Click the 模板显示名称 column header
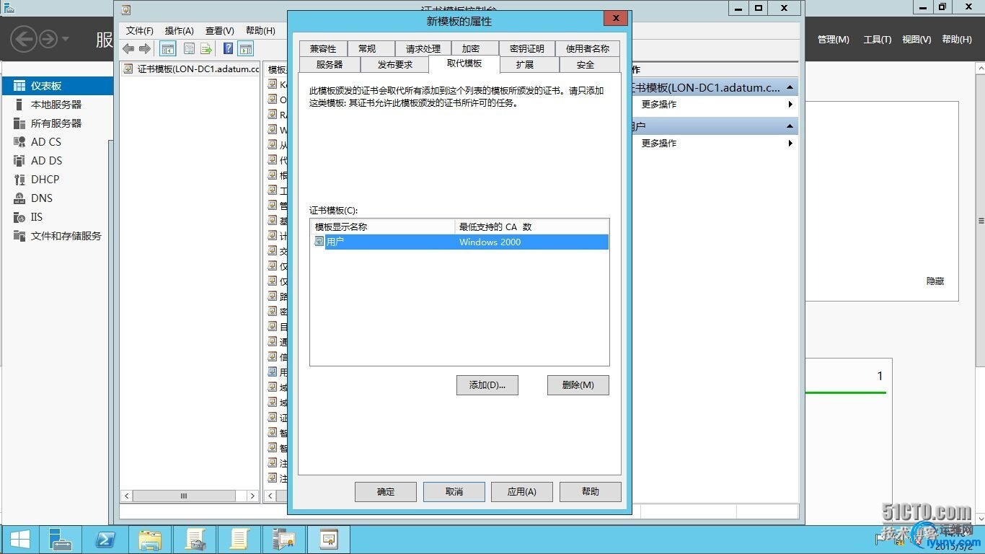Viewport: 985px width, 554px height. [x=383, y=227]
